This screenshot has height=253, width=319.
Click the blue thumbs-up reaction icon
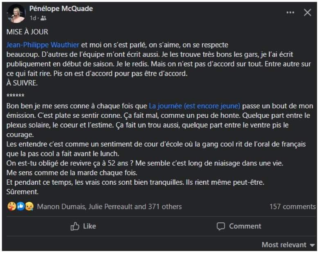tap(20, 206)
